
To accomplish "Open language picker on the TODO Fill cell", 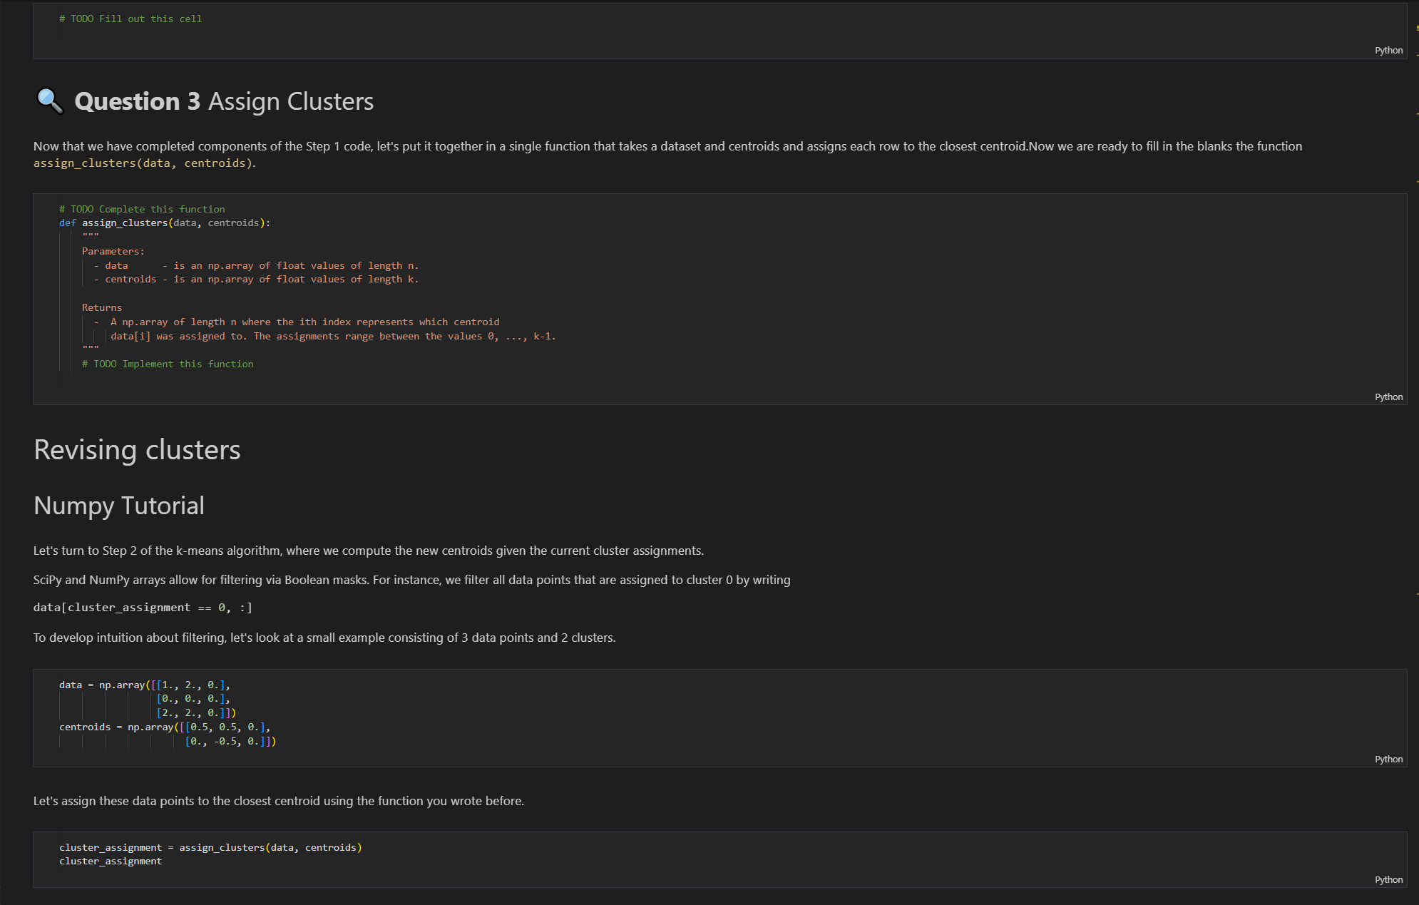I will pos(1388,51).
